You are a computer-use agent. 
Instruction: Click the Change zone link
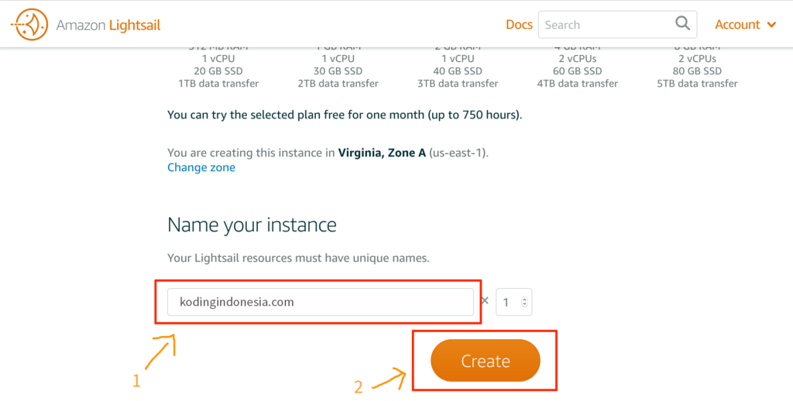click(x=201, y=167)
